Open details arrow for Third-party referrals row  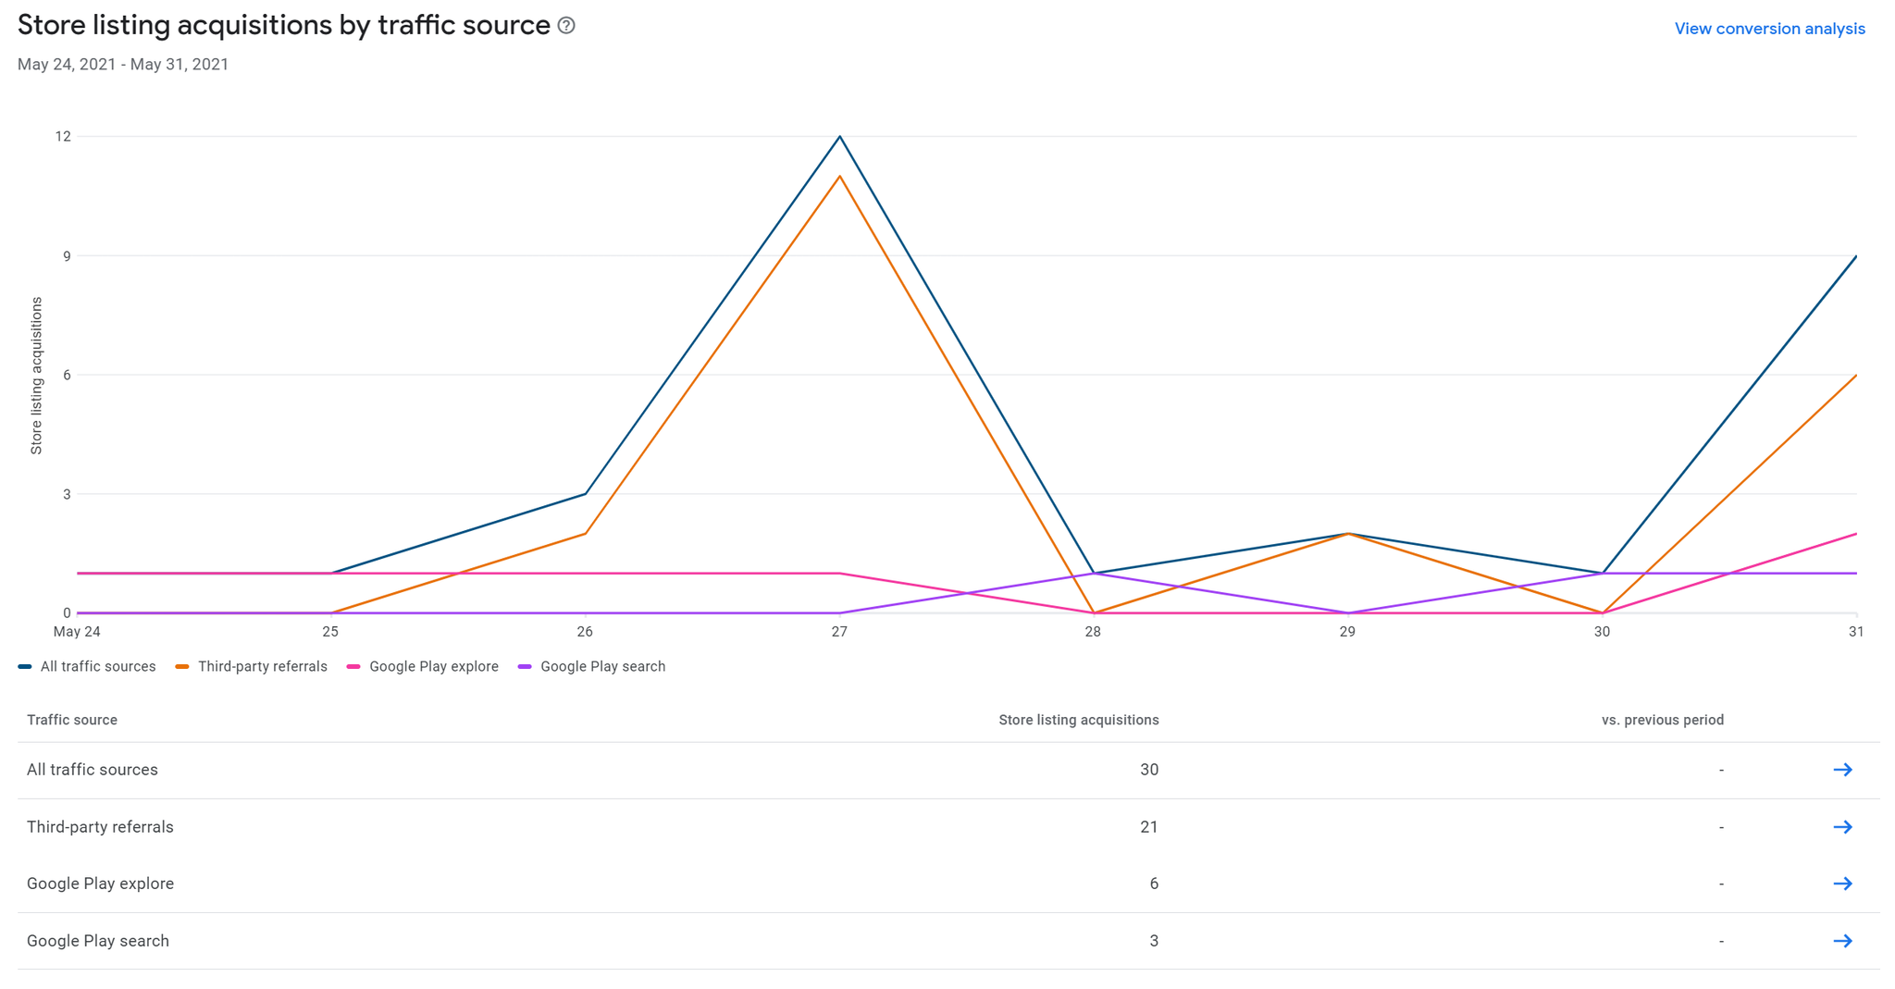coord(1842,827)
